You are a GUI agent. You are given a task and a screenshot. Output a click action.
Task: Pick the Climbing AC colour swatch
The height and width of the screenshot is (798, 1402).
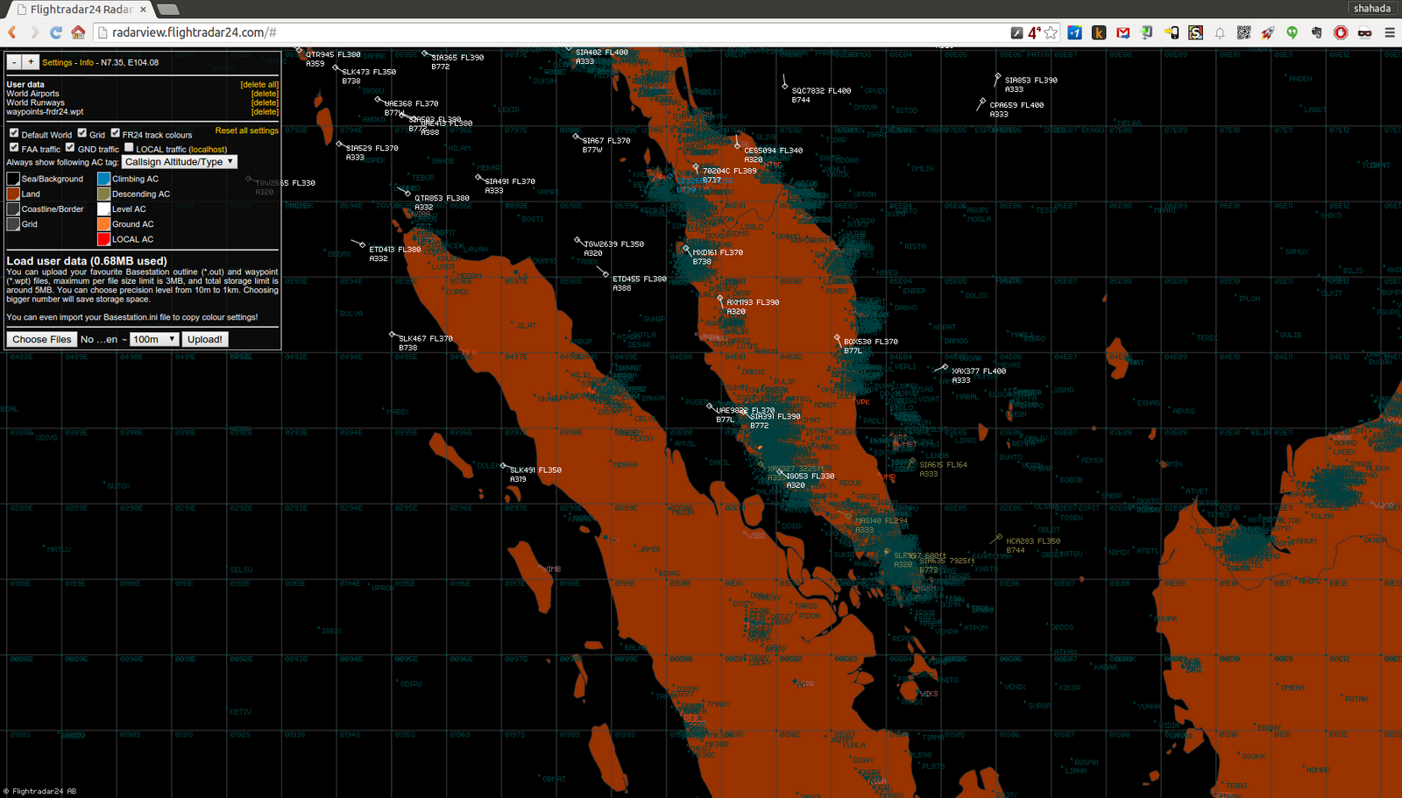(103, 179)
